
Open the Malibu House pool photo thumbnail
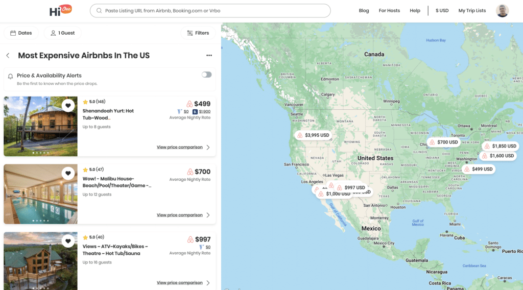point(40,194)
